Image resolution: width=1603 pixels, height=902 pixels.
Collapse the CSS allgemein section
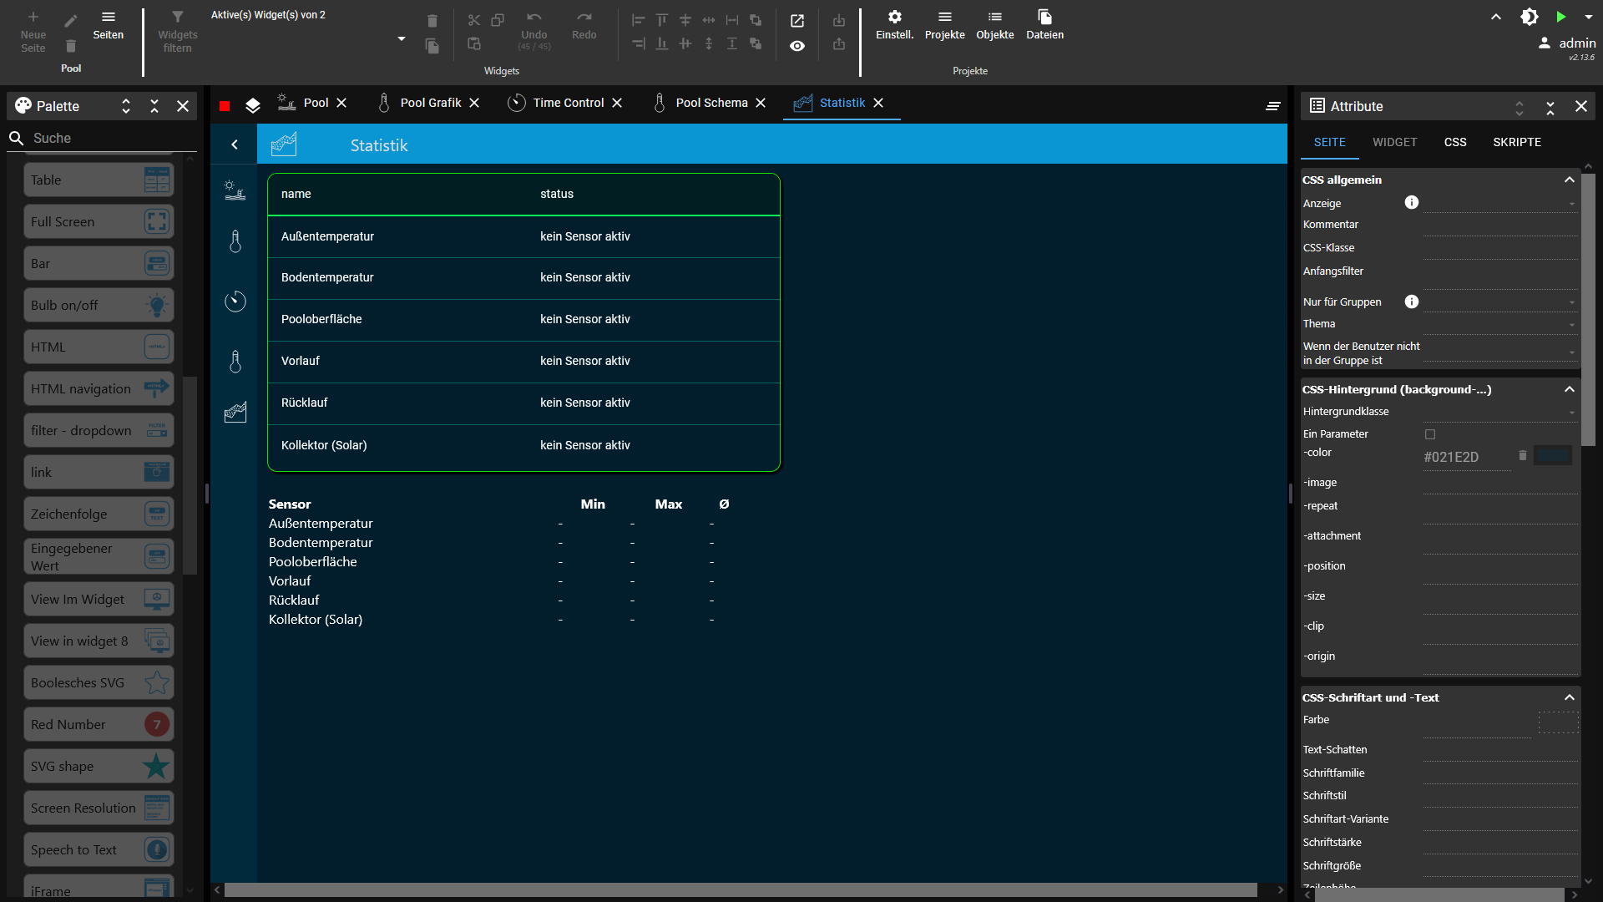point(1569,180)
